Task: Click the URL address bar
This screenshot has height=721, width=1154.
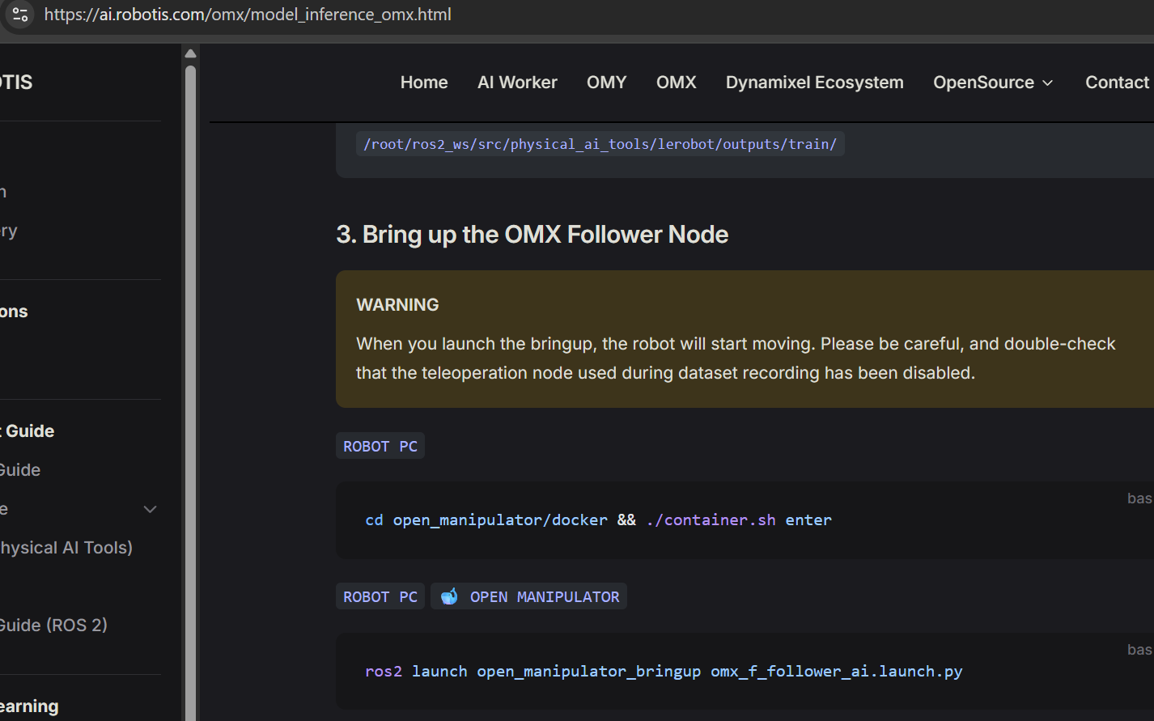Action: click(248, 15)
